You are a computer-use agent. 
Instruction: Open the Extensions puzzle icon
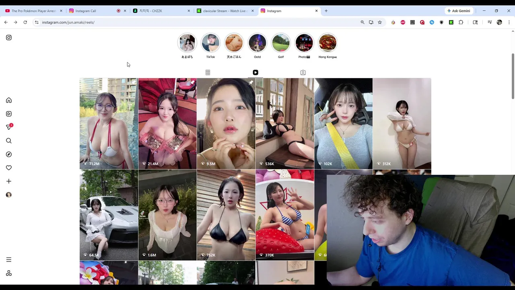click(461, 22)
